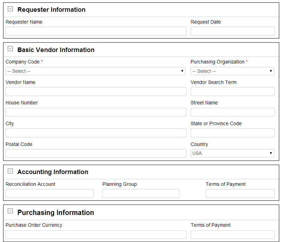
Task: Select the State or Province Code field
Action: 233,133
